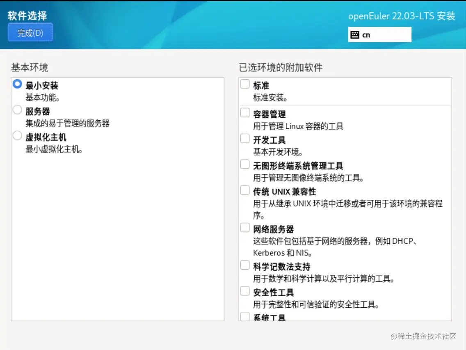Click 用于管理 Linux 容器的工具 text
466x350 pixels.
tap(298, 126)
